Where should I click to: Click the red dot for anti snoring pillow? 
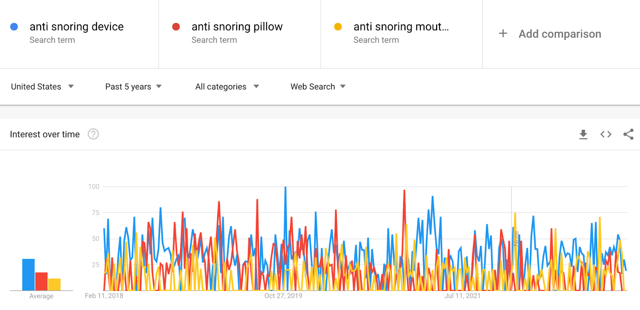(176, 26)
